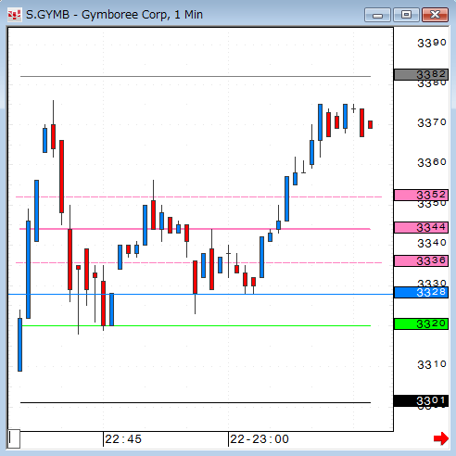Click the 22:45 time axis label
Viewport: 456px width, 456px height.
123,439
